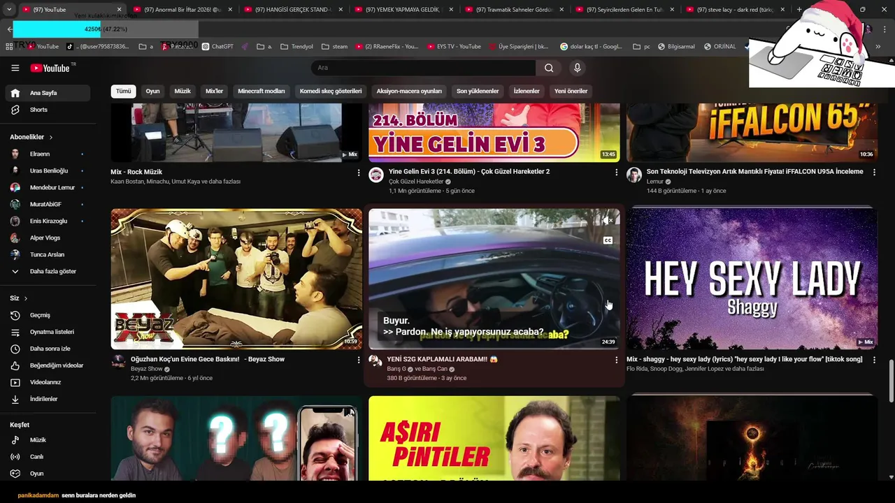Open Müzik under Keşfet
Screen dimensions: 895x503
(48, 440)
